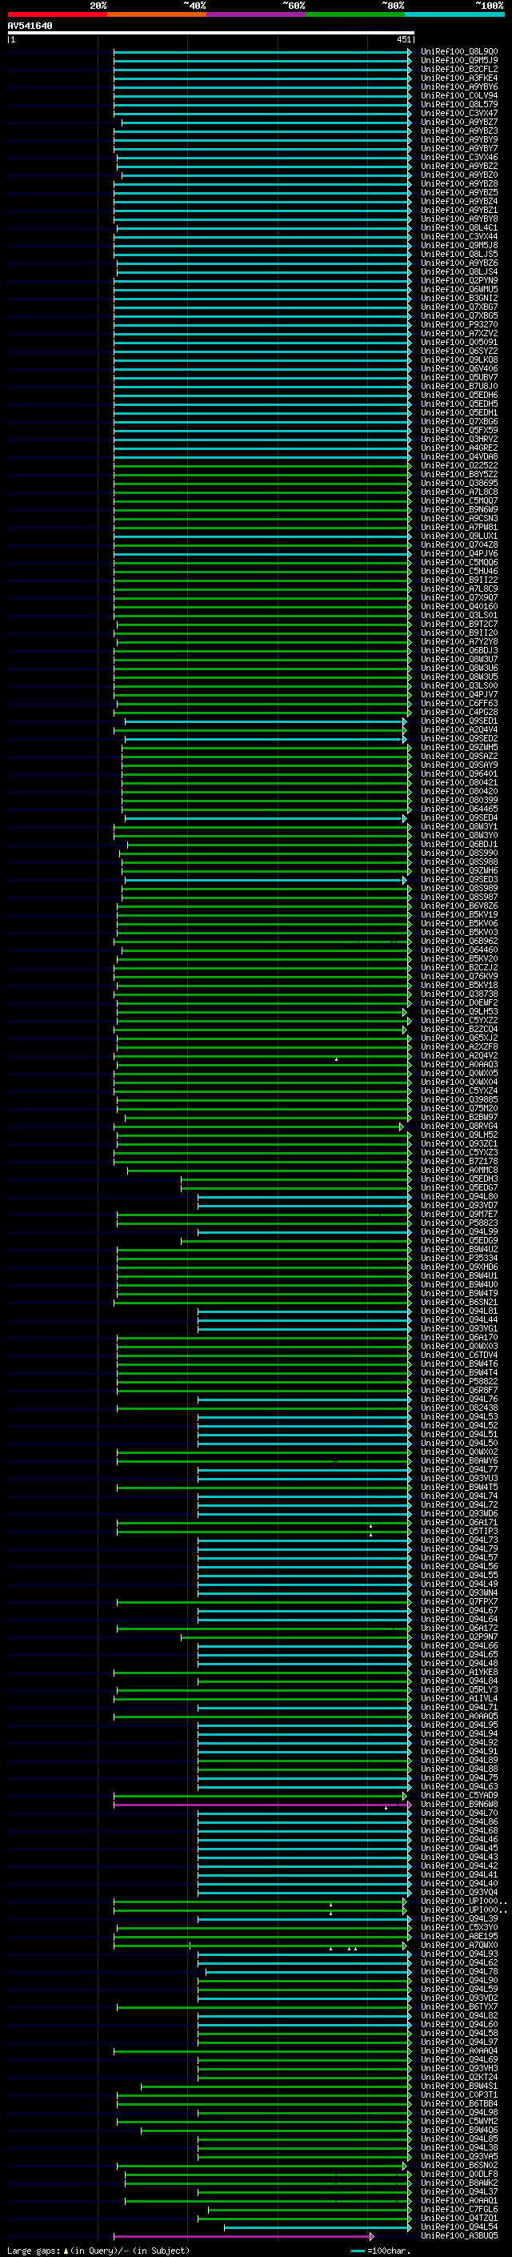Select the UniRef100_Q9LKQ8 label
512x2257 pixels.
[x=459, y=360]
